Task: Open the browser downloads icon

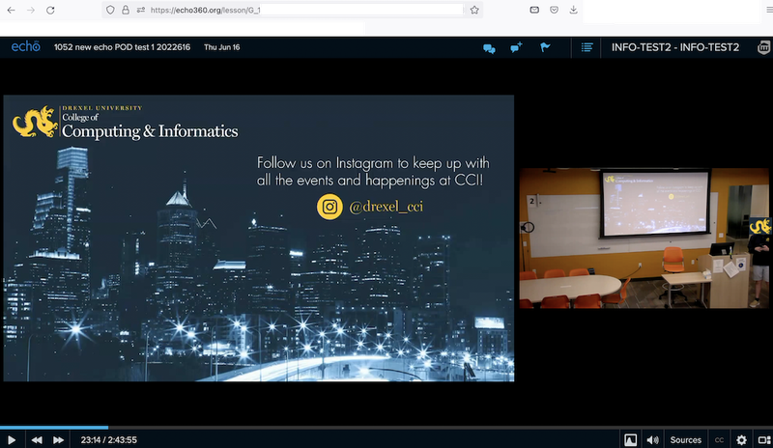Action: pos(573,10)
